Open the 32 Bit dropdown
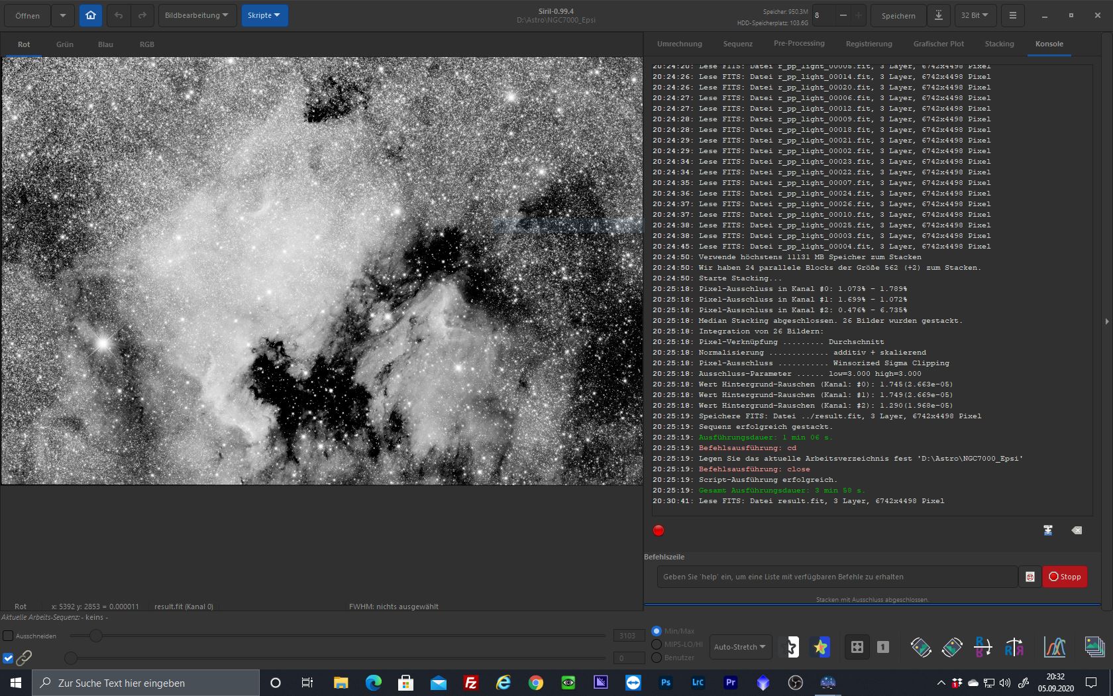This screenshot has height=696, width=1113. [975, 15]
